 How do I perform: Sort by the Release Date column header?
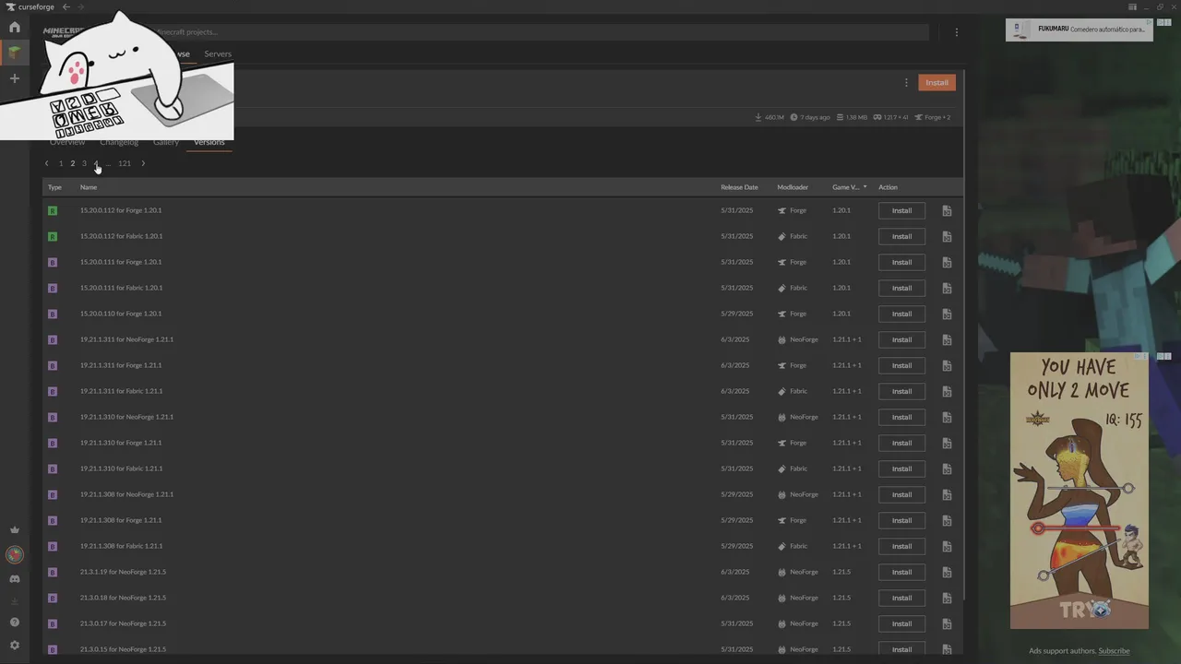click(739, 187)
